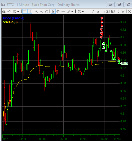Switch to 1 minute interval
Viewport: 132px width, 141px height.
[88, 12]
